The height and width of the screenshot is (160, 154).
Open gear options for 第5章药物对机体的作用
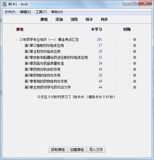coord(135,69)
